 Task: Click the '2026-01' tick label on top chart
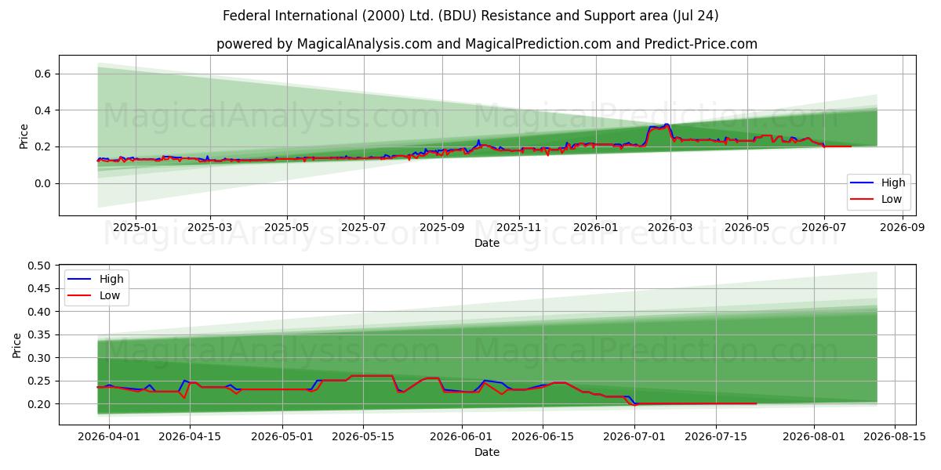click(596, 228)
